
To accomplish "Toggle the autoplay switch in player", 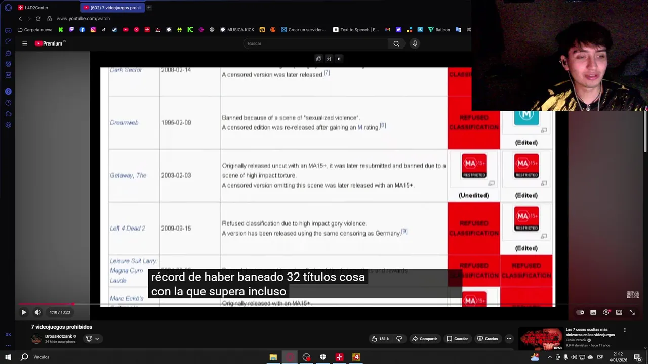I will (581, 312).
